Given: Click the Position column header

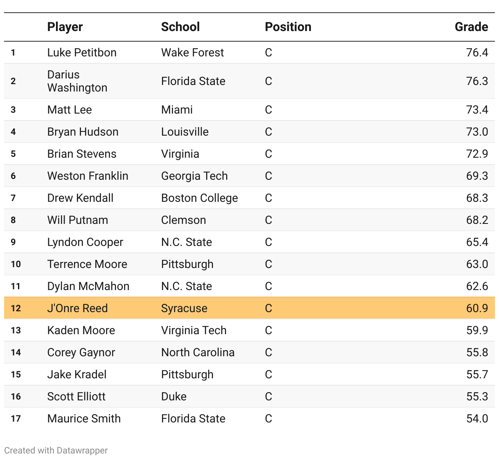Looking at the screenshot, I should 288,27.
